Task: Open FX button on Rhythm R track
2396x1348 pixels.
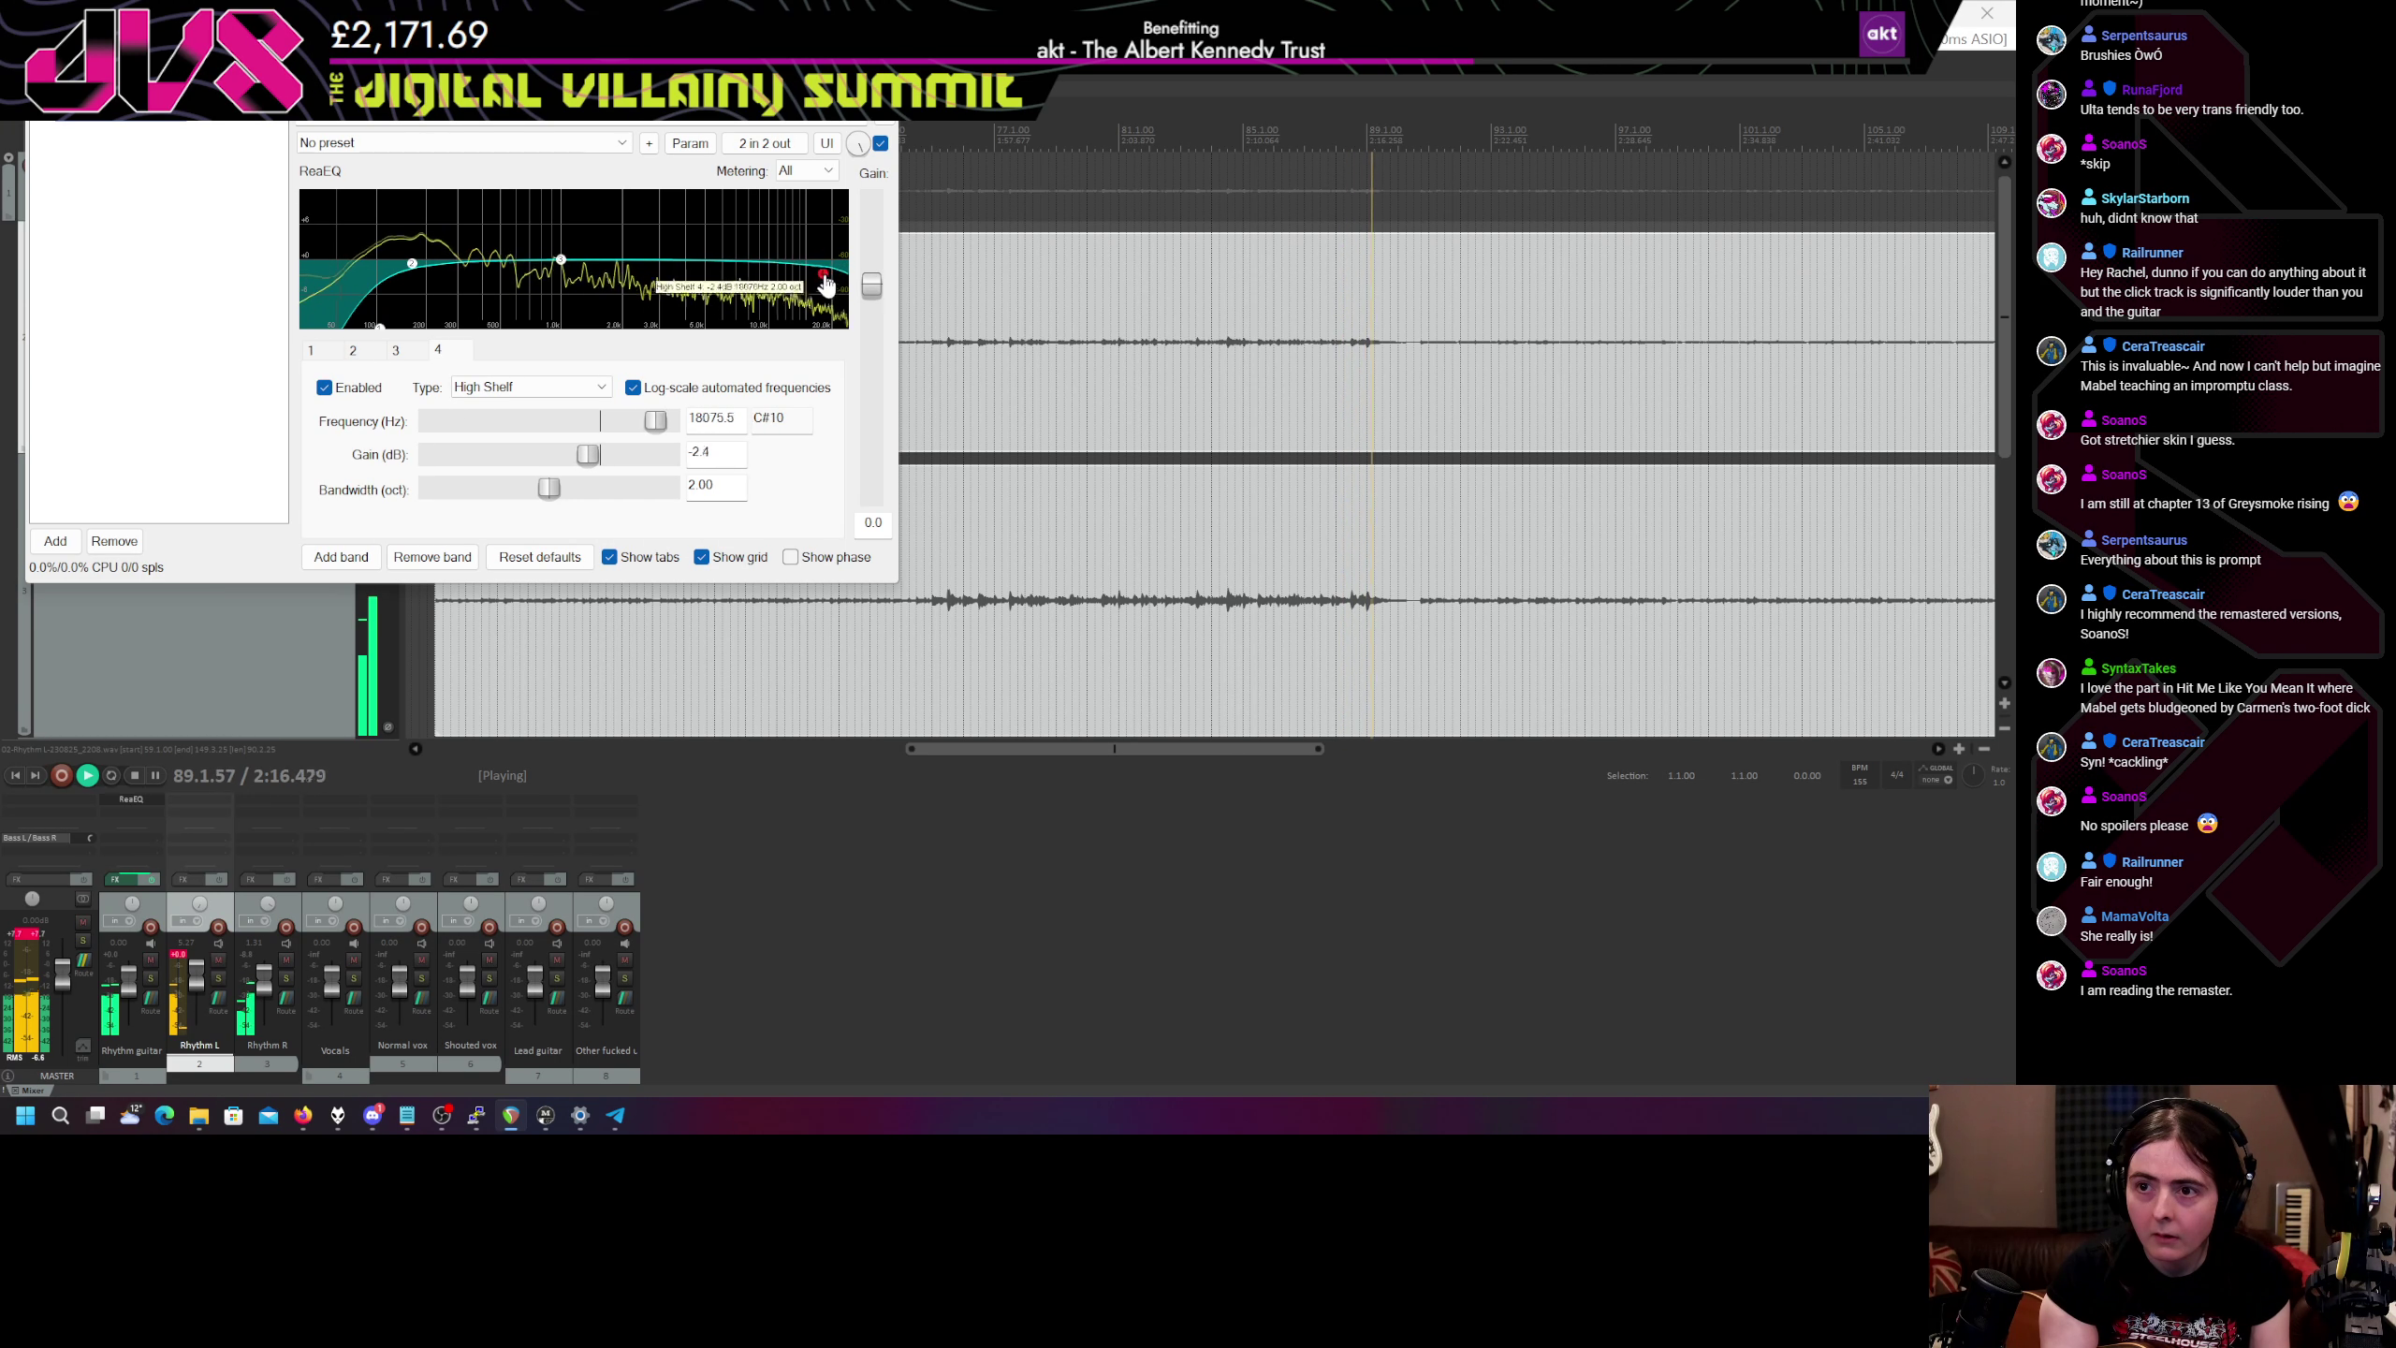Action: click(252, 879)
